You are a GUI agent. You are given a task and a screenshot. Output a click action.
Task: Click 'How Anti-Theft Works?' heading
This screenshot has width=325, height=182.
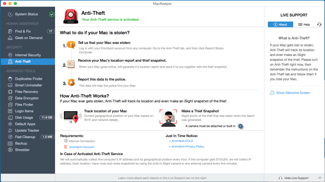[x=84, y=96]
